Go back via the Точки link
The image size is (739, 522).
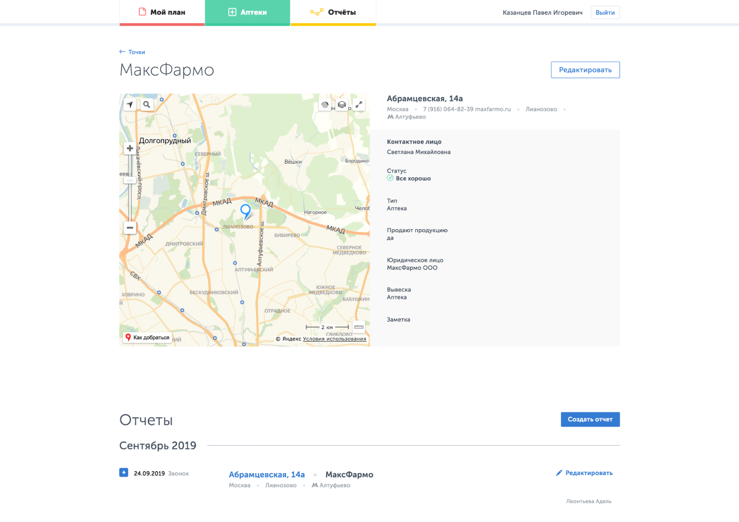(132, 52)
